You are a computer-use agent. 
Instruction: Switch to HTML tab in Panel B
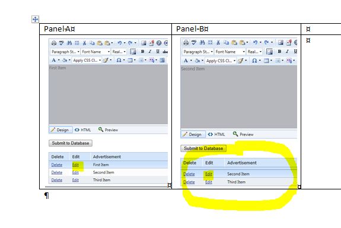coord(216,134)
